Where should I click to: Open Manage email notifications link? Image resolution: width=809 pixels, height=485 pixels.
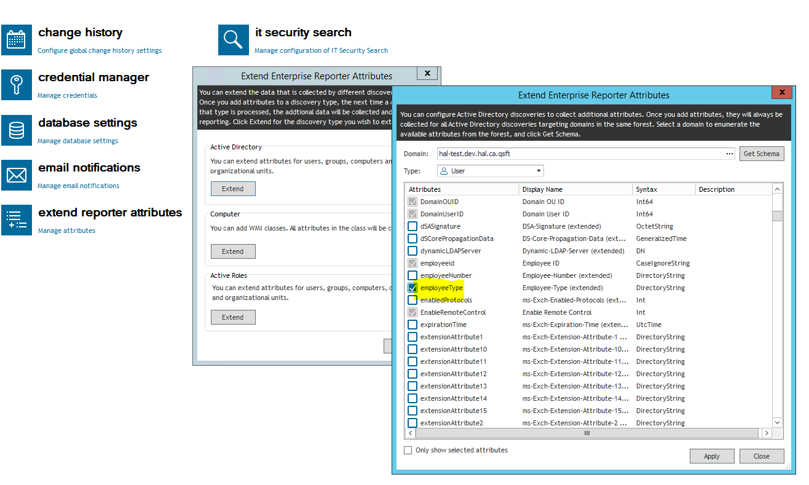coord(78,186)
